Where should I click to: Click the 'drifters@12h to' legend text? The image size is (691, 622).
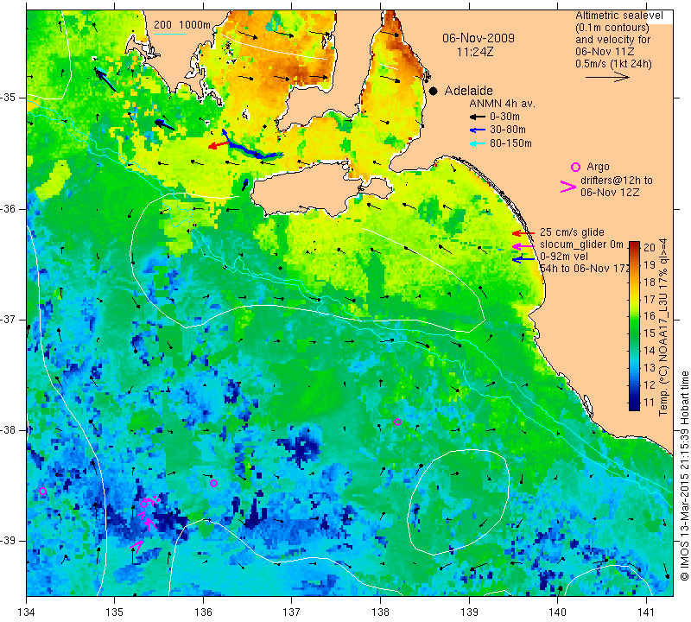[x=617, y=181]
